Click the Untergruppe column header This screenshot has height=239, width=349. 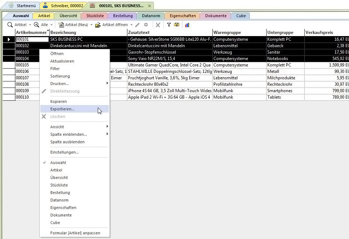285,33
